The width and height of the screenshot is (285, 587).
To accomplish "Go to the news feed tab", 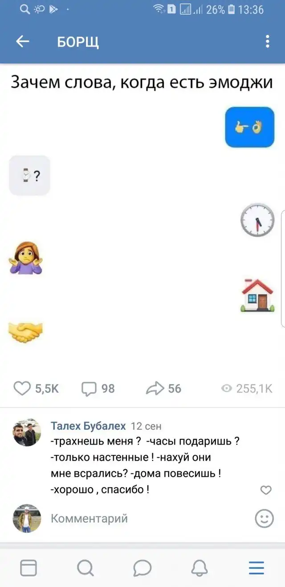I will point(28,568).
